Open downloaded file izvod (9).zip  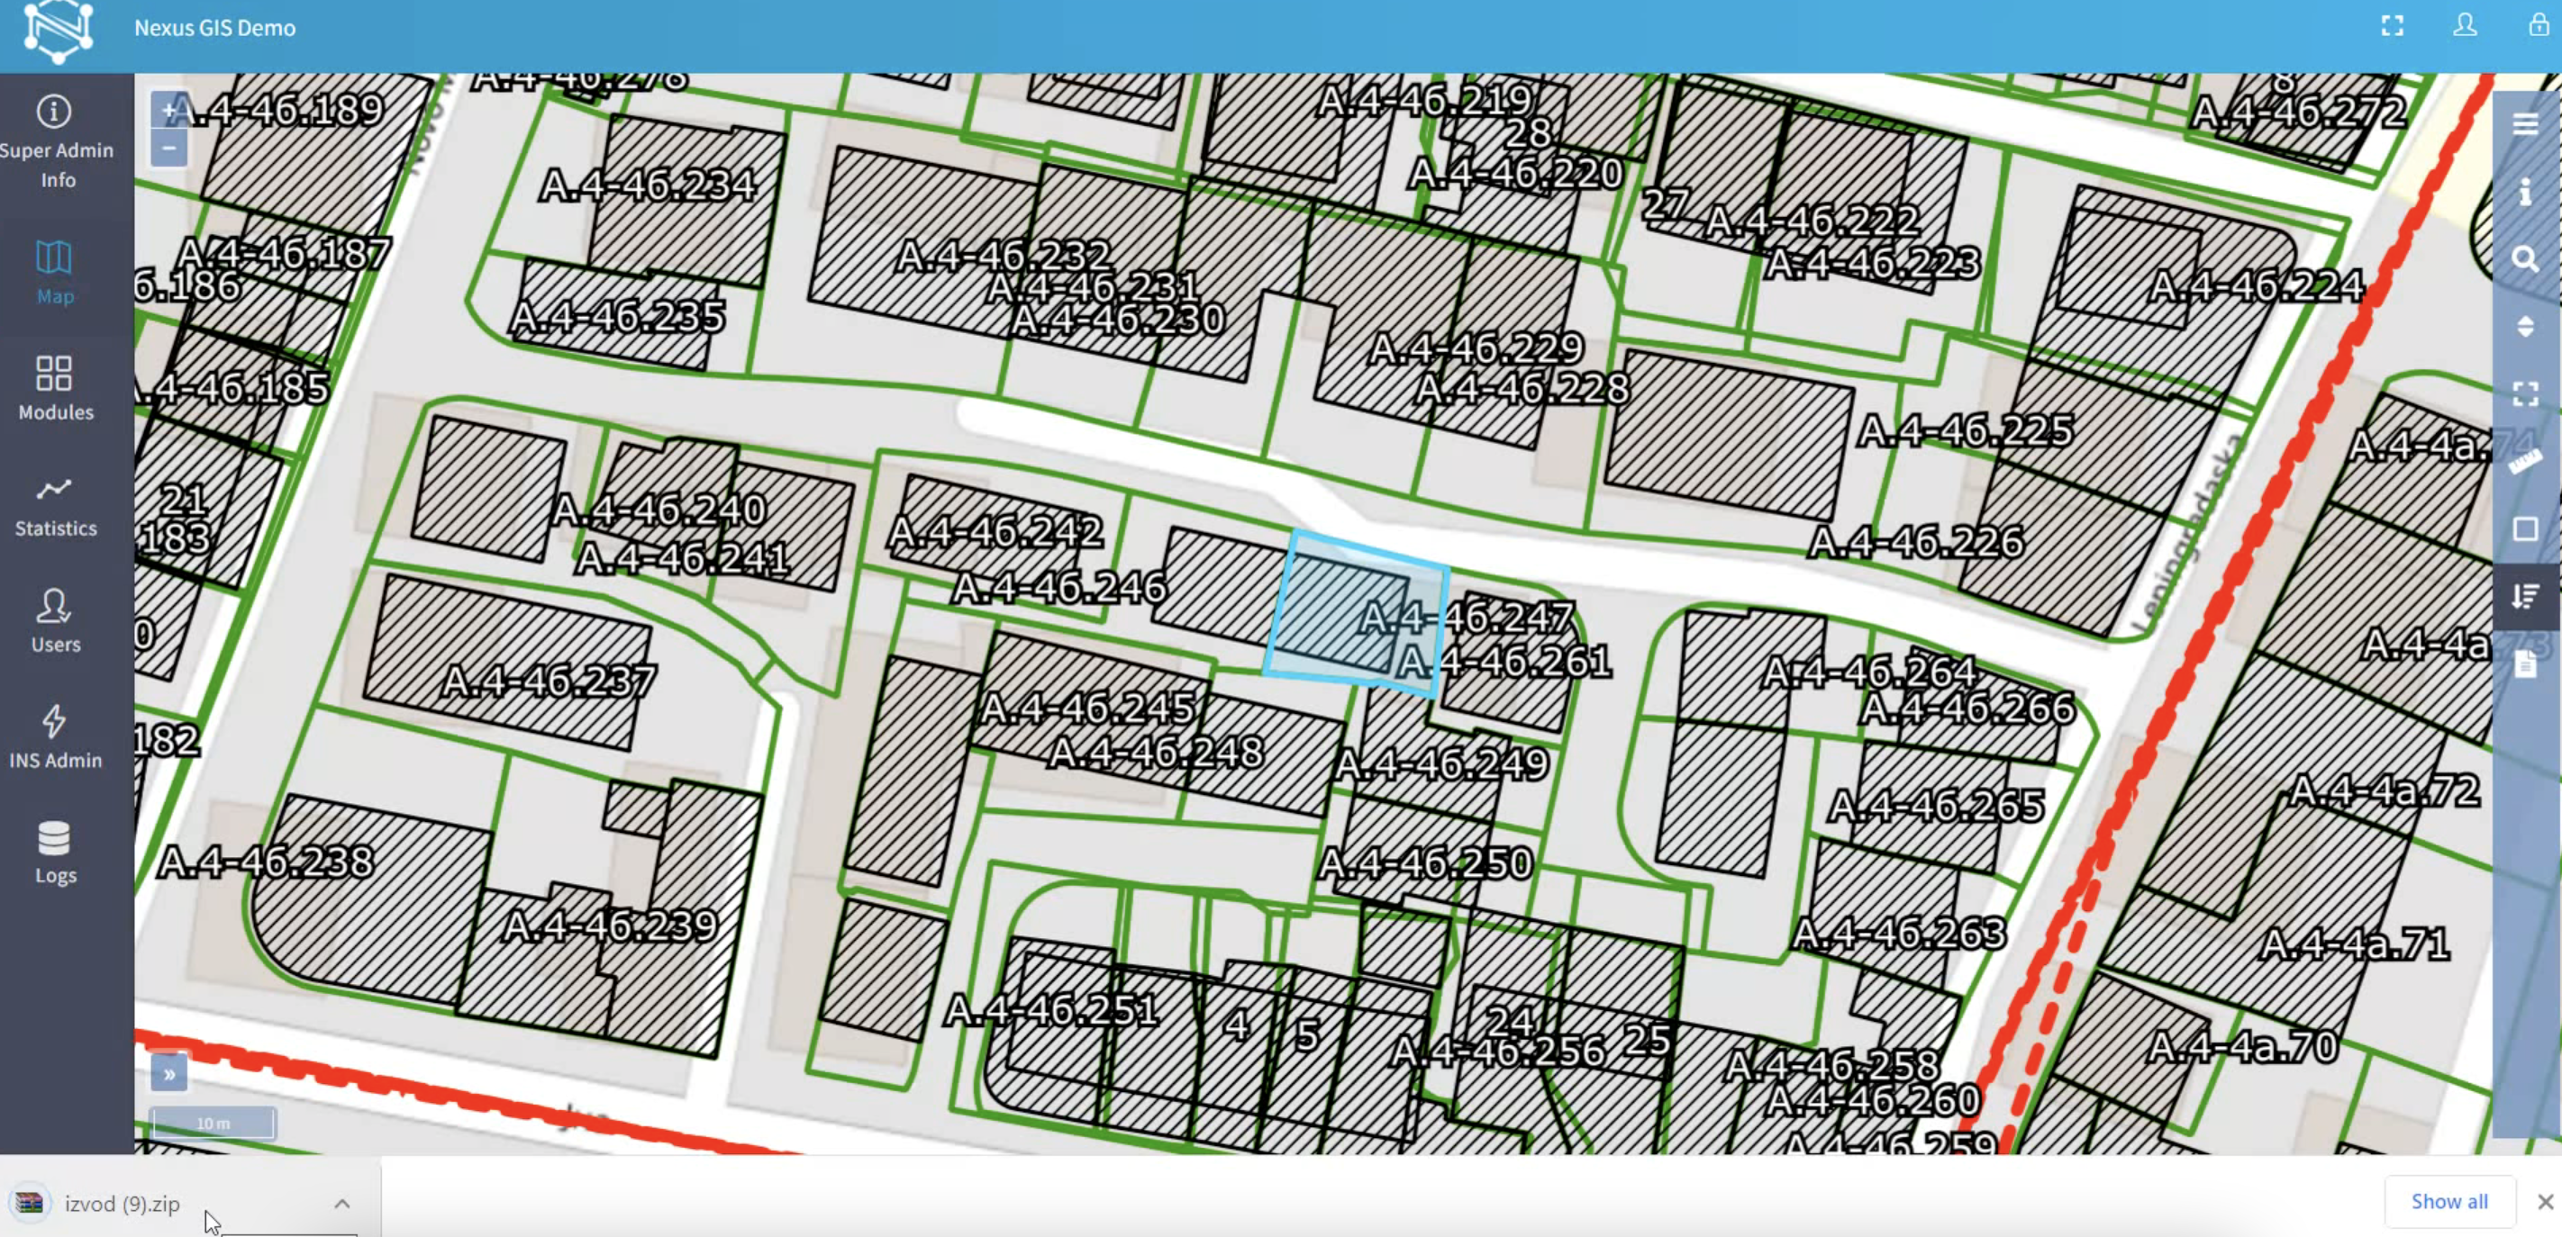pos(123,1203)
